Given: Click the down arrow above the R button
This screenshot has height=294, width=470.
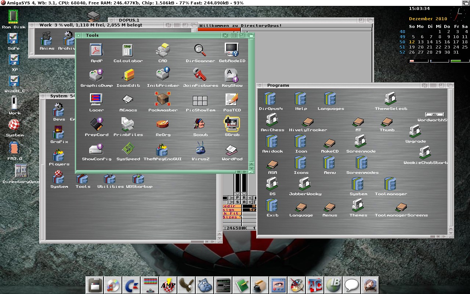Looking at the screenshot, I should point(244,194).
